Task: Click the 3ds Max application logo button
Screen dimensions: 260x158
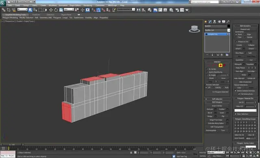Action: 3,3
